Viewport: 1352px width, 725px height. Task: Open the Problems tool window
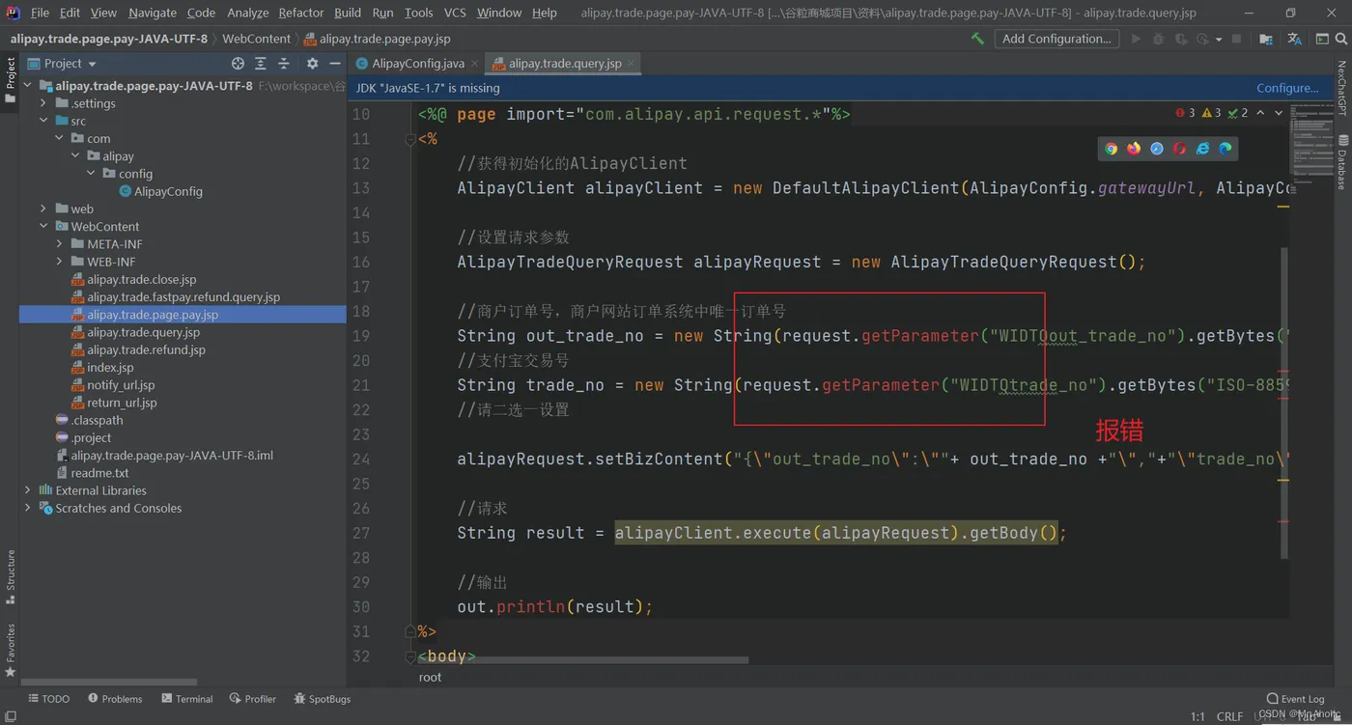point(115,699)
